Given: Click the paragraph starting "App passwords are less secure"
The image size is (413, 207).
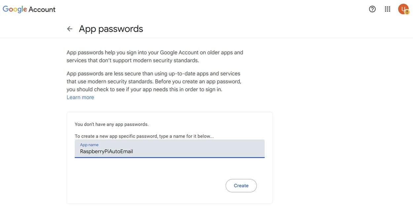Looking at the screenshot, I should tap(154, 81).
